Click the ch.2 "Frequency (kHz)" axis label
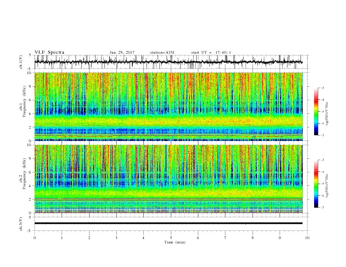The height and width of the screenshot is (267, 346). tap(24, 174)
